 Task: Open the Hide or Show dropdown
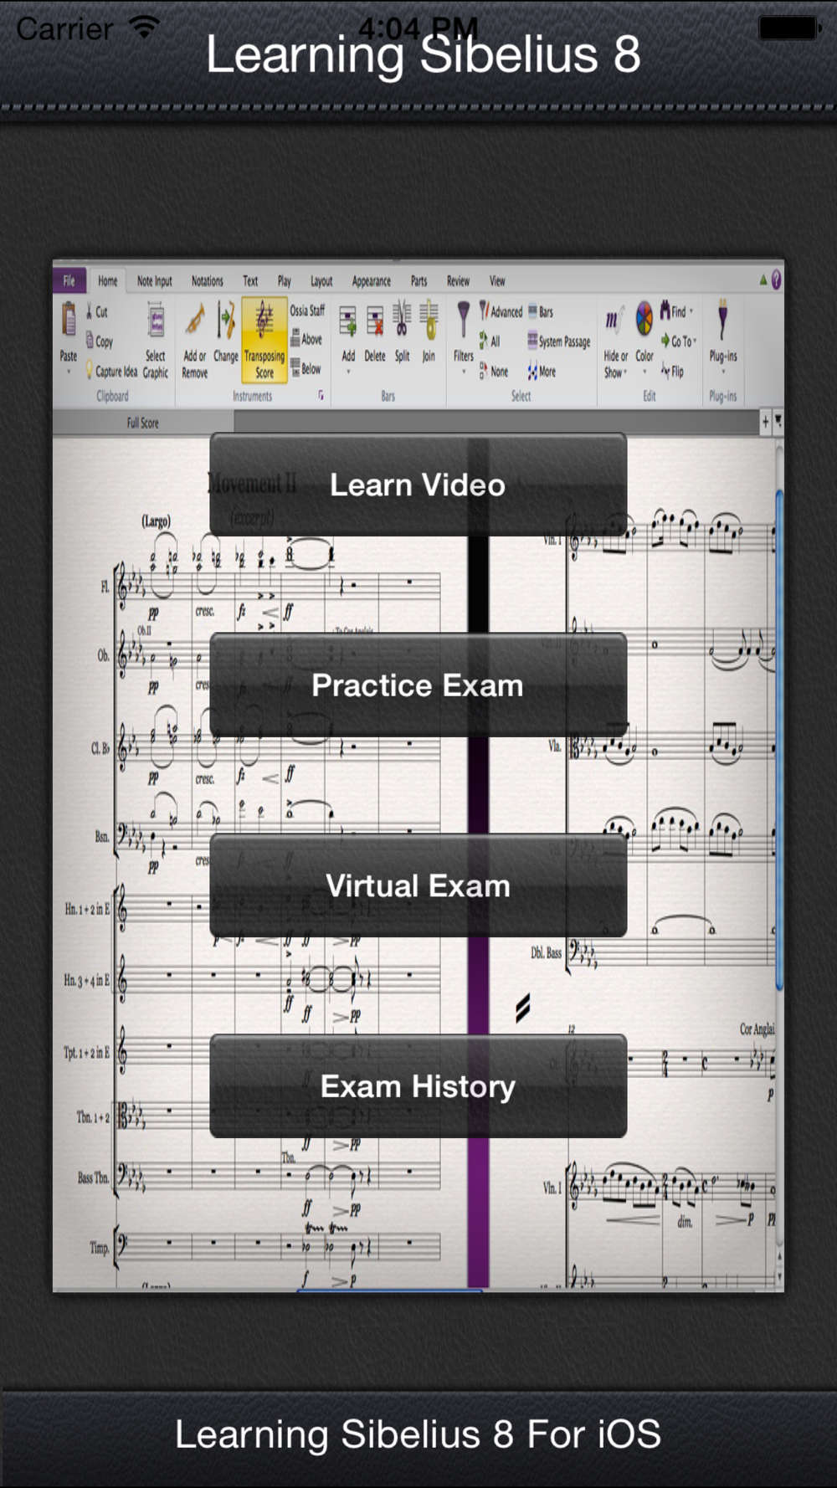pyautogui.click(x=616, y=341)
